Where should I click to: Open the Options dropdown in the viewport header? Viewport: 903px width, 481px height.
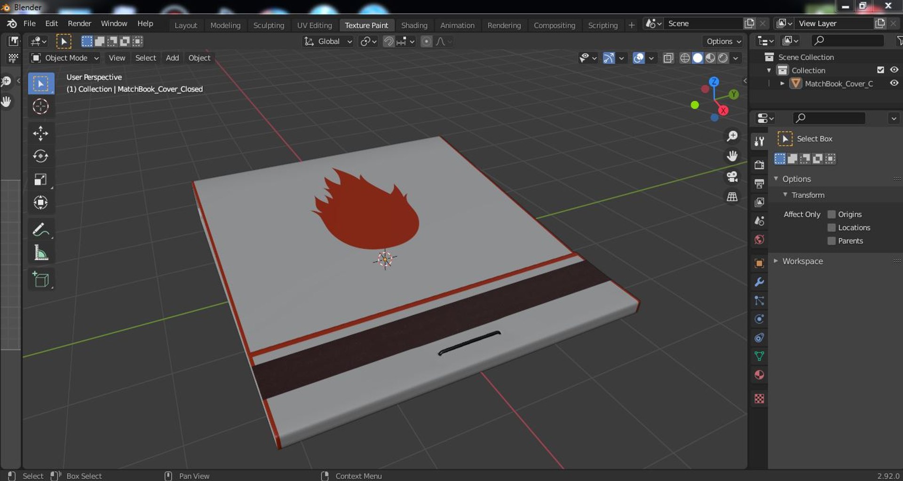tap(723, 41)
